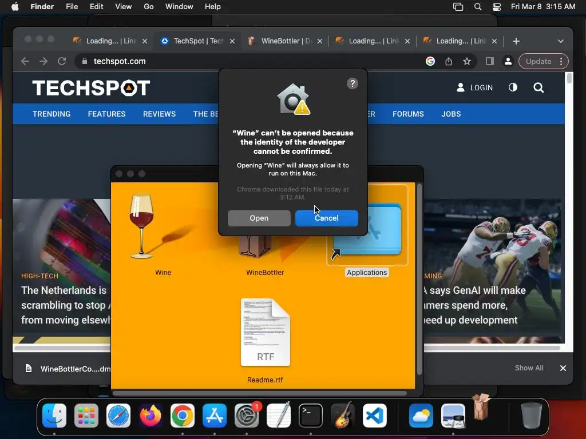Open Visual Studio Code from the Dock
The image size is (586, 439).
pos(375,416)
